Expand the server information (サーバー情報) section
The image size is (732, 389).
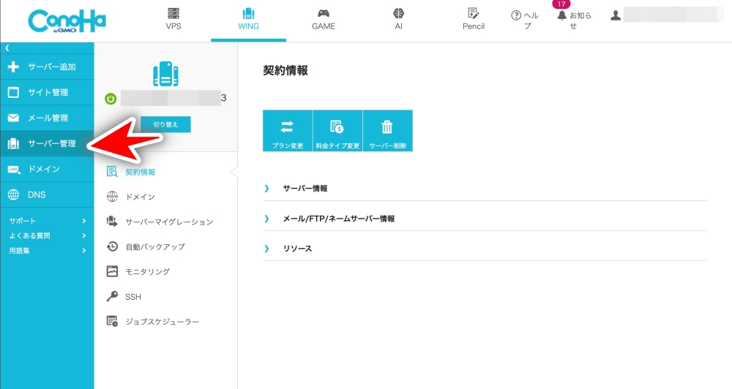tap(305, 189)
